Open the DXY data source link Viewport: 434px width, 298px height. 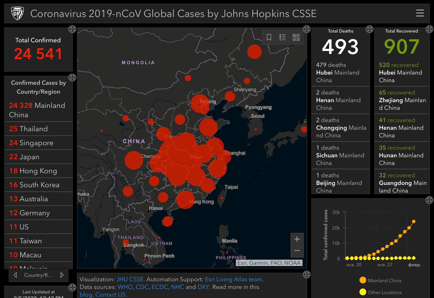(x=203, y=287)
